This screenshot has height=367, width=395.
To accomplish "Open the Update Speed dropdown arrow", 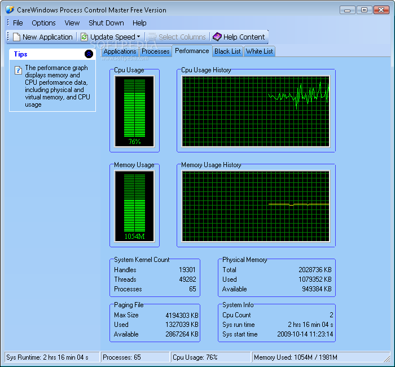I will [x=139, y=37].
